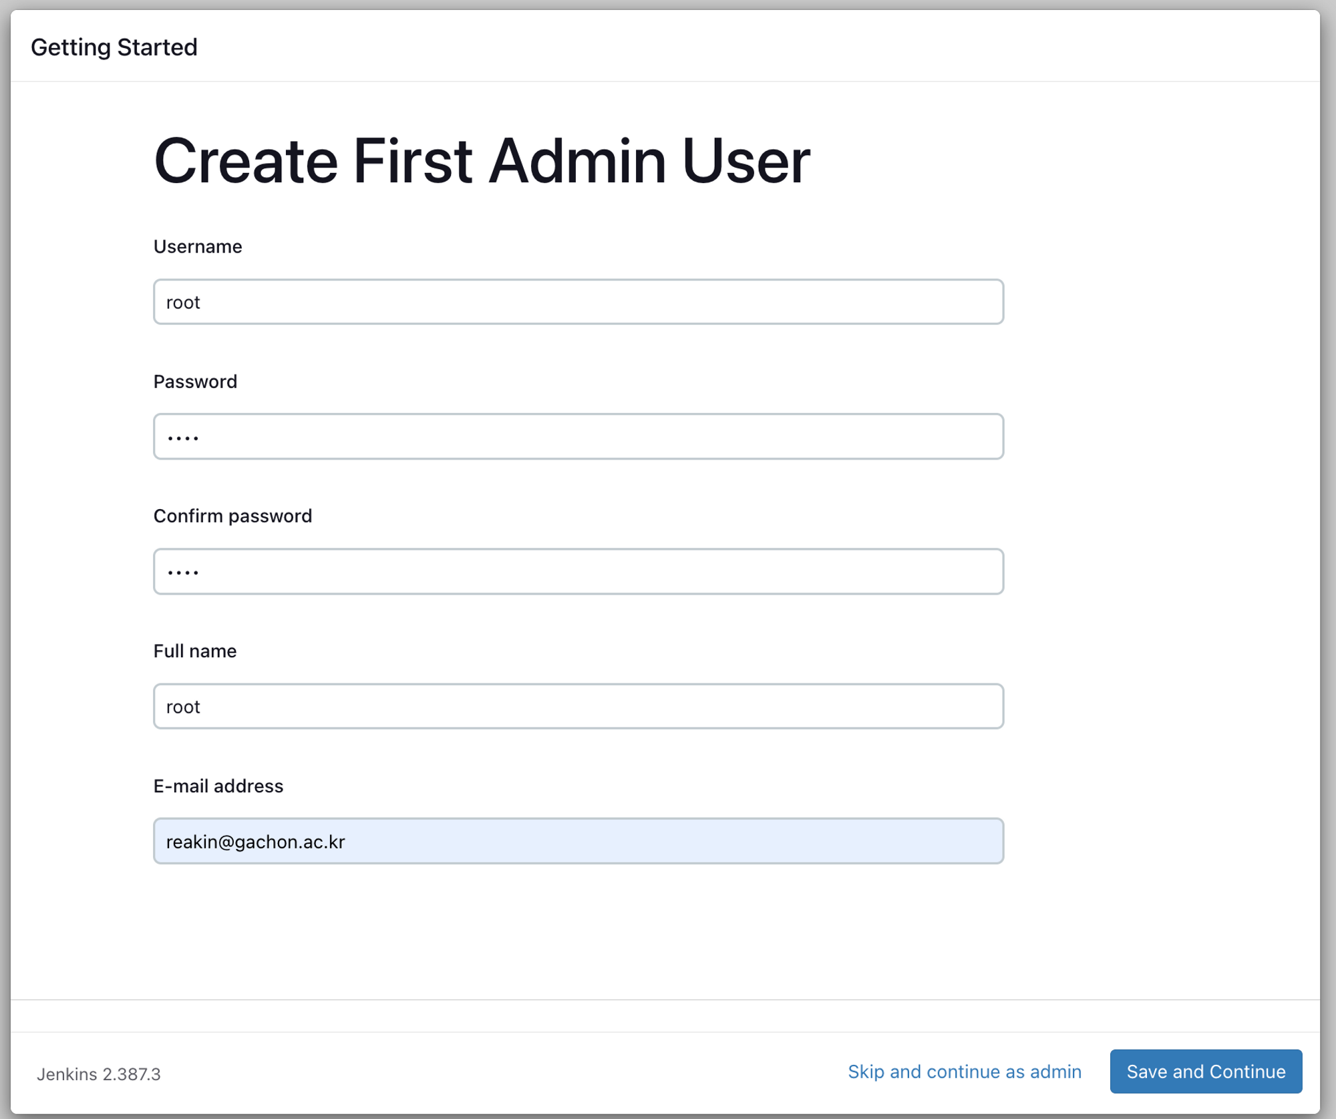
Task: Focus the Confirm password input field
Action: pos(578,571)
